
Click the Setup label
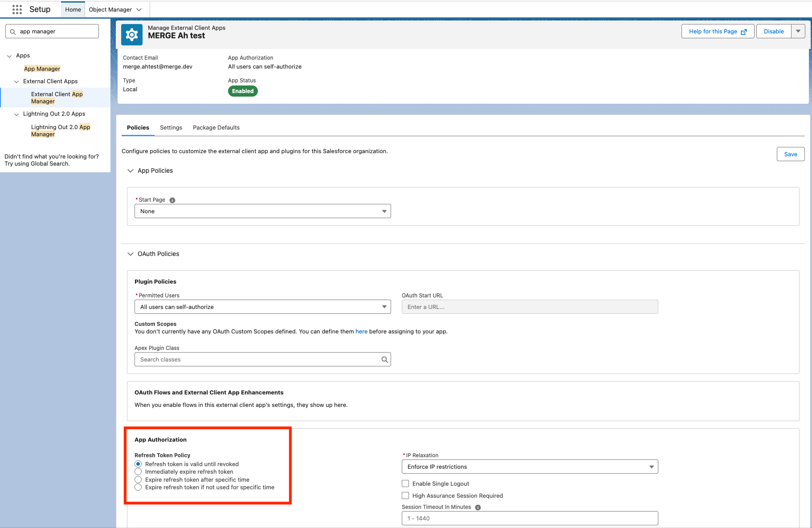tap(40, 9)
